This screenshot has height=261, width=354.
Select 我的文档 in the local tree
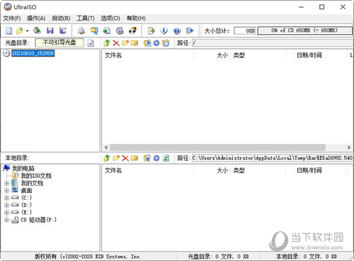click(x=32, y=183)
